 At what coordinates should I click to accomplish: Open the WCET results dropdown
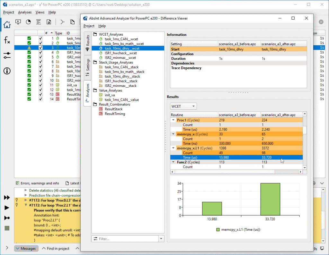pyautogui.click(x=183, y=106)
